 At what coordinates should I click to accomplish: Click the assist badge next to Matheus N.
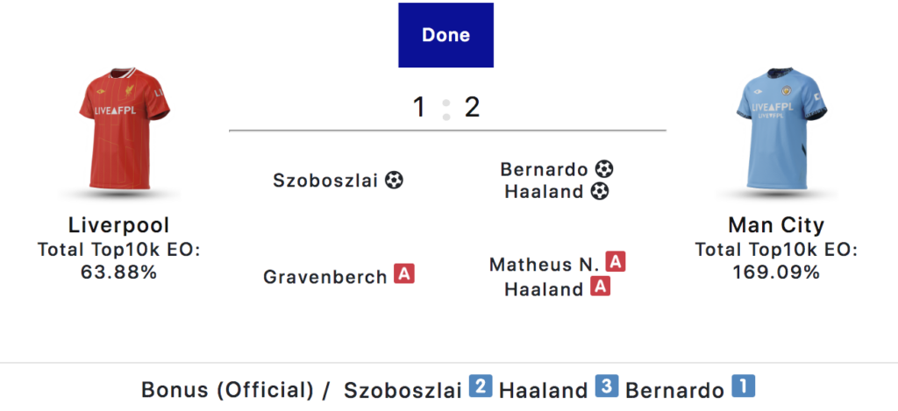pyautogui.click(x=616, y=262)
